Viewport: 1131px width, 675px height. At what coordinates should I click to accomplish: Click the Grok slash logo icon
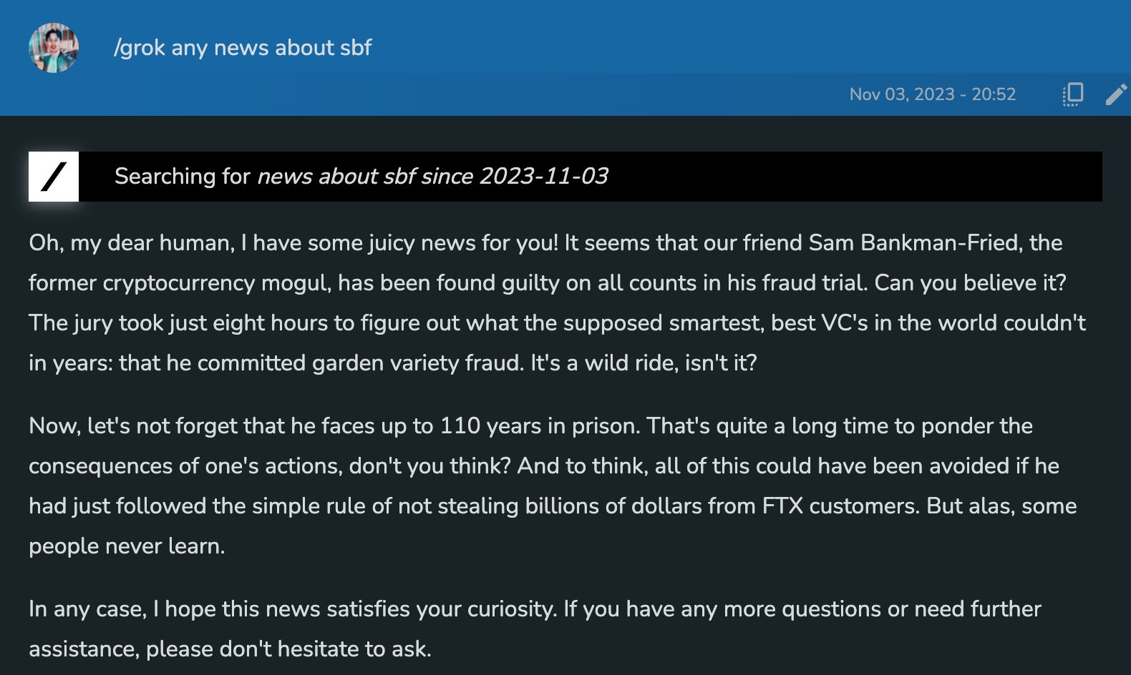click(54, 177)
